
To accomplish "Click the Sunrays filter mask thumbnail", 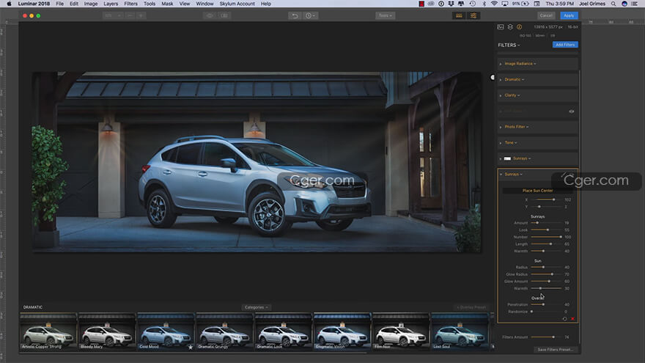I will [508, 158].
